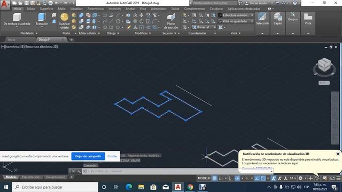
Task: Click the Windows Start button
Action: click(6, 187)
